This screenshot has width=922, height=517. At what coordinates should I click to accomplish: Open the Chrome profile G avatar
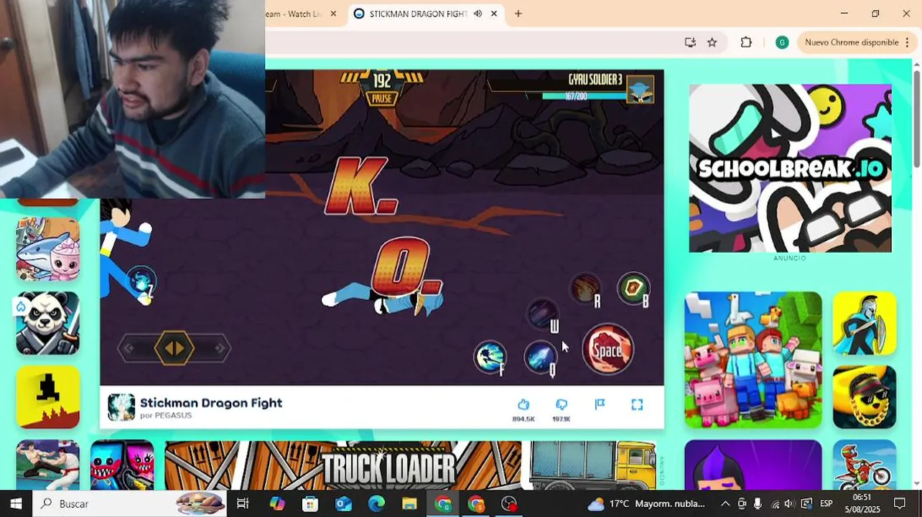[x=782, y=42]
